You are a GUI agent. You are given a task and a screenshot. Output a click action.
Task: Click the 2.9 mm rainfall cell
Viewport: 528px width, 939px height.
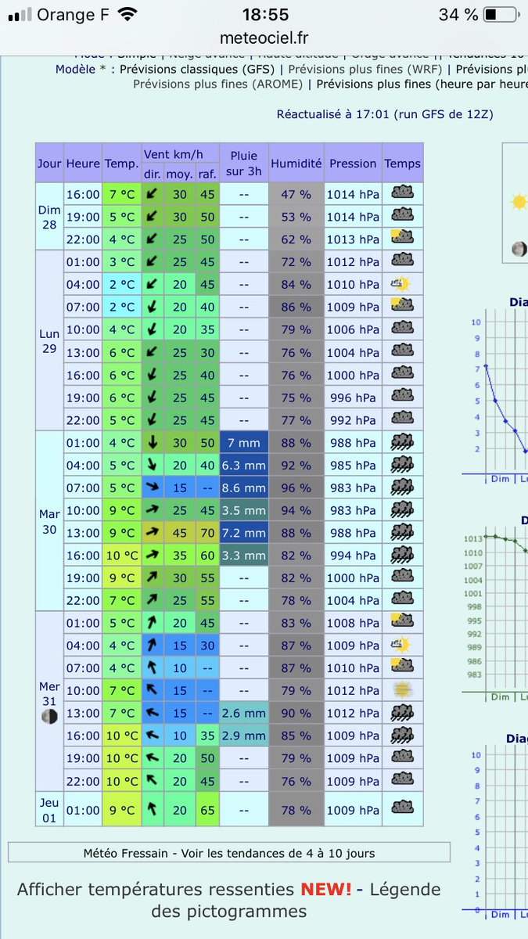(x=243, y=736)
